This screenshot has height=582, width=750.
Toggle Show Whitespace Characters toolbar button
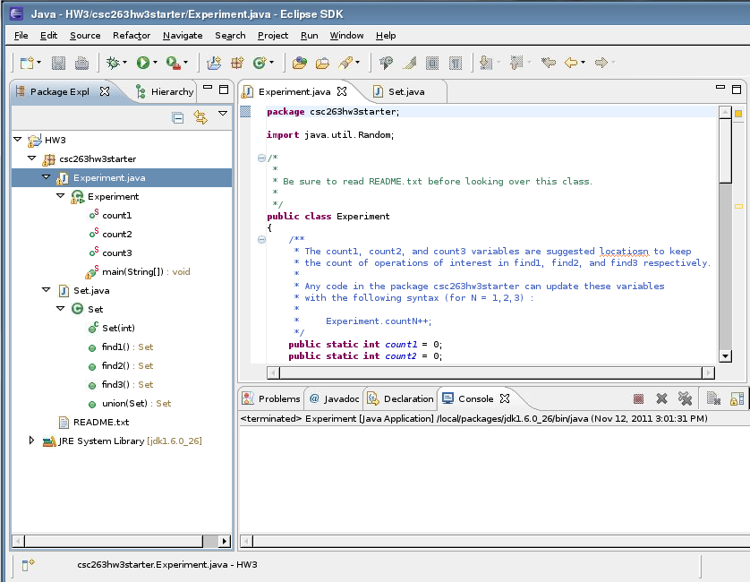456,63
